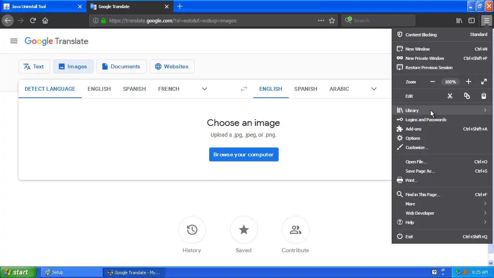Open Google Translate main menu hamburger
494x278 pixels.
(x=14, y=41)
